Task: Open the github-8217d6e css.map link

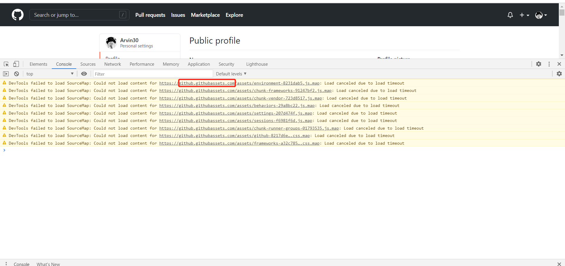Action: (235, 136)
